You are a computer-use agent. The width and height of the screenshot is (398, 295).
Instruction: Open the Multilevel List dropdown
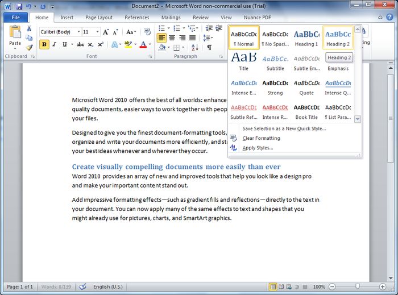[193, 28]
